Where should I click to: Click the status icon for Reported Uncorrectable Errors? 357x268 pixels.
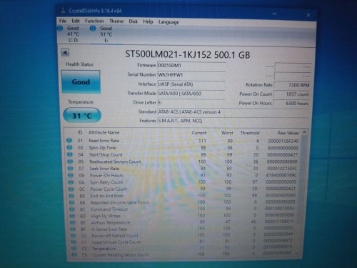pos(71,202)
